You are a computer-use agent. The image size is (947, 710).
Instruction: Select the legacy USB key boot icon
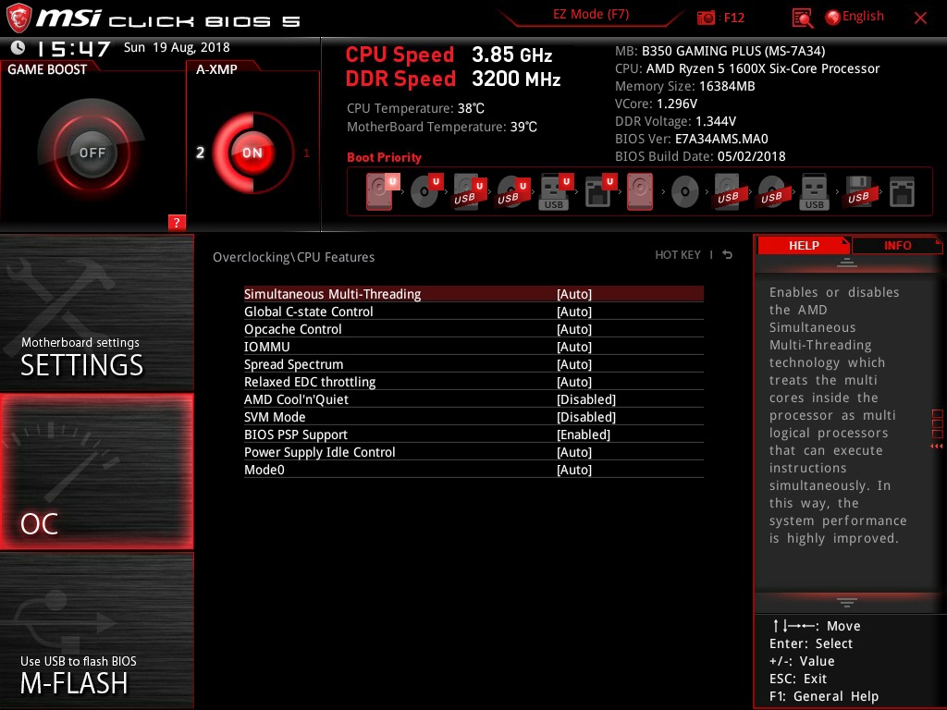pyautogui.click(x=814, y=192)
